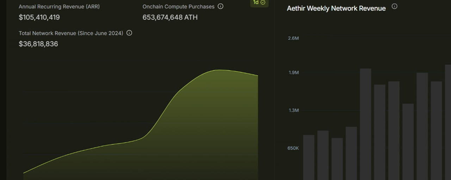Click the $36,818,836 total revenue figure
The width and height of the screenshot is (451, 180).
tap(38, 44)
